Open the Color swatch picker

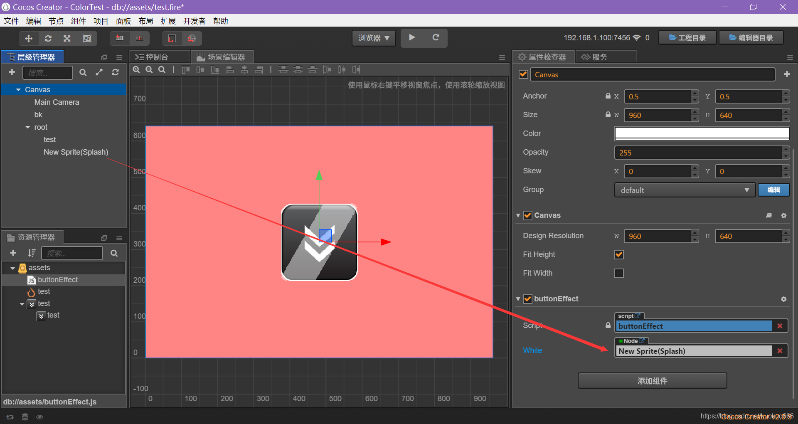tap(702, 133)
